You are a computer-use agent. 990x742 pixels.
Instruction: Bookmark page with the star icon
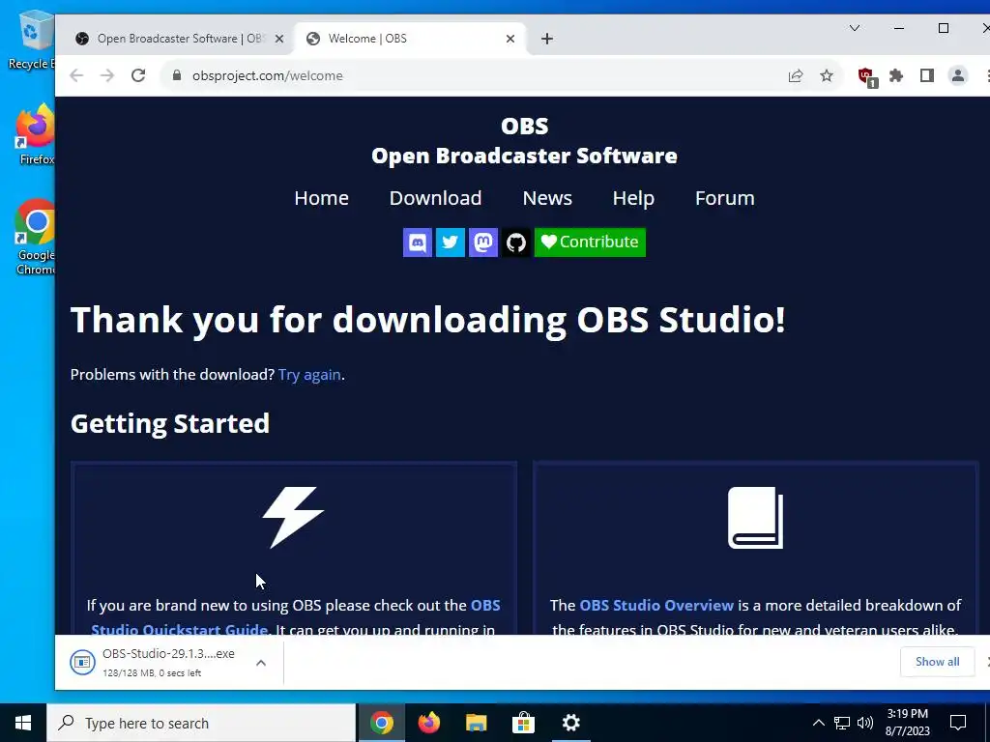coord(827,75)
